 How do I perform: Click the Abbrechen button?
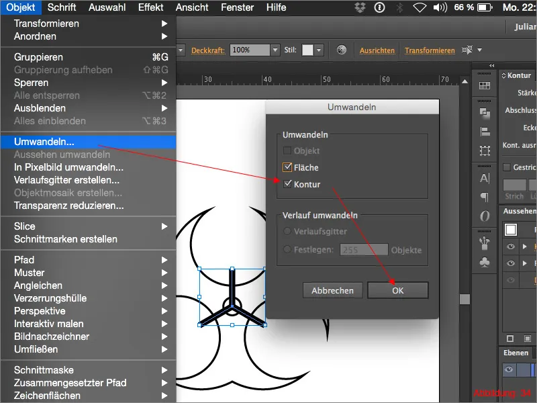pos(332,291)
